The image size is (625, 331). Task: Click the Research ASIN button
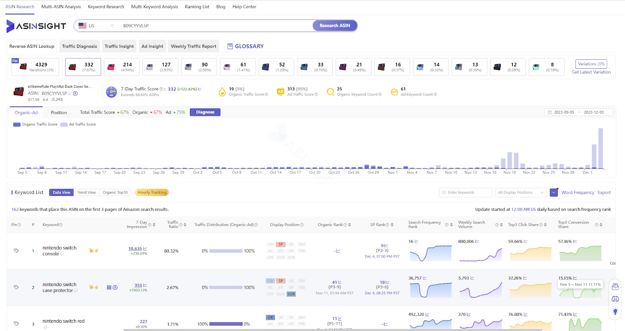pos(335,26)
